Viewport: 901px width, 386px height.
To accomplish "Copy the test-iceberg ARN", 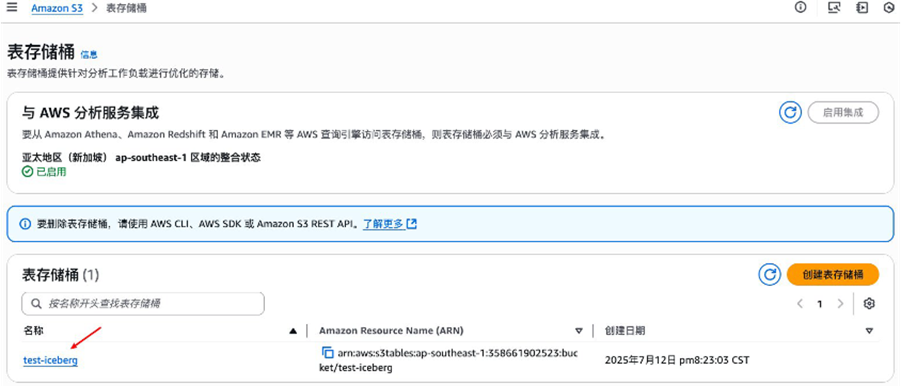I will [x=327, y=353].
